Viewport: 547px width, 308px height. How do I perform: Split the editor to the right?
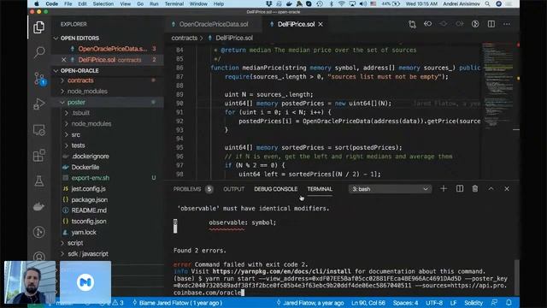coord(491,24)
